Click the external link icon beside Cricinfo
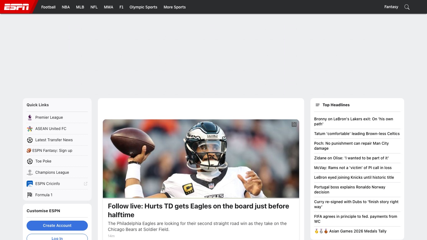 (86, 184)
